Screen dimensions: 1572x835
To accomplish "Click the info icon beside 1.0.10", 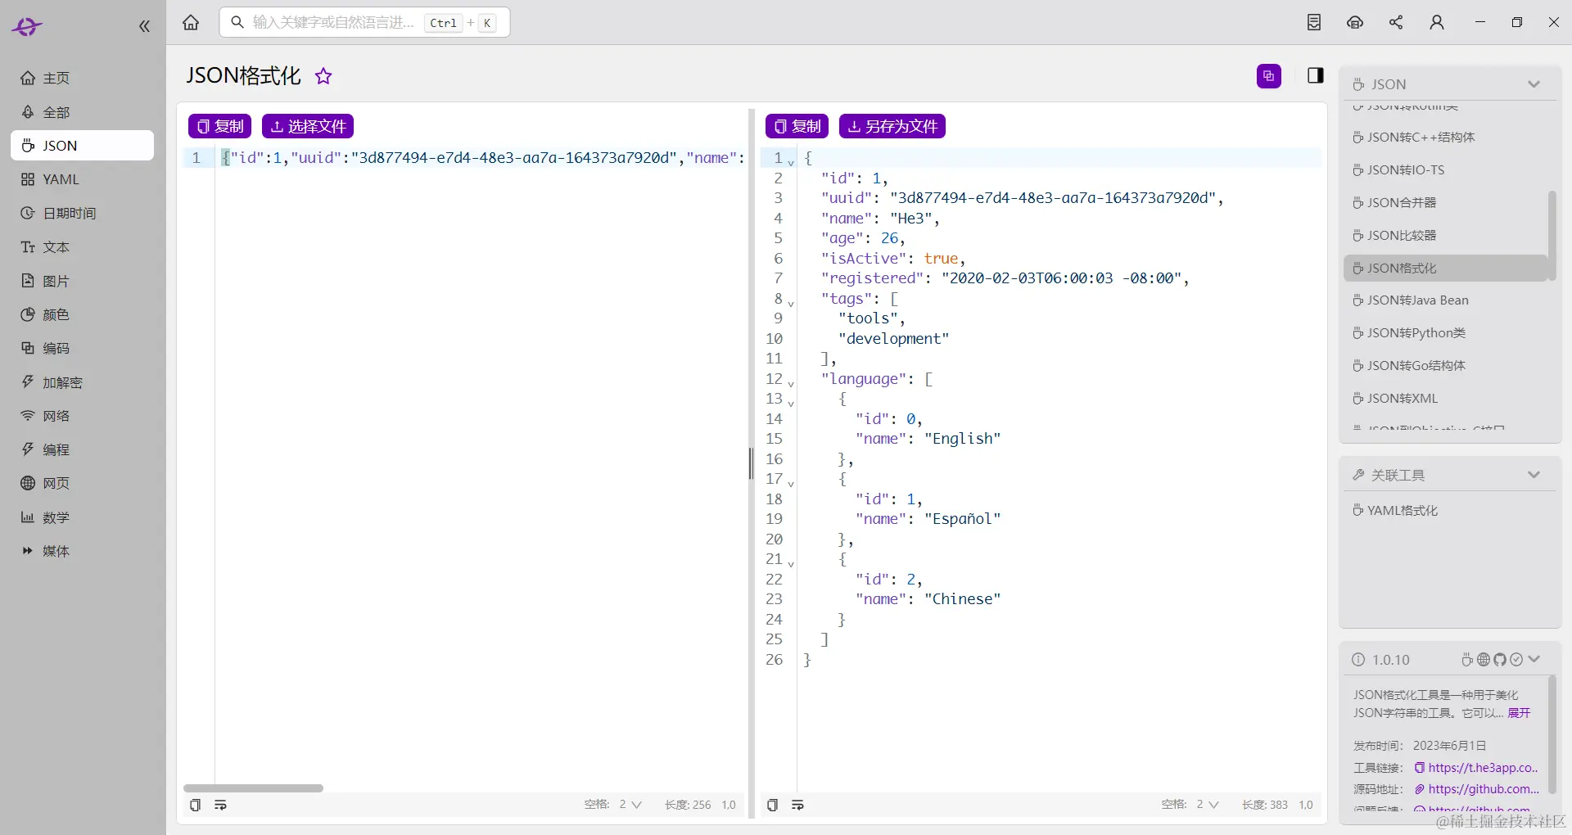I will [1358, 660].
